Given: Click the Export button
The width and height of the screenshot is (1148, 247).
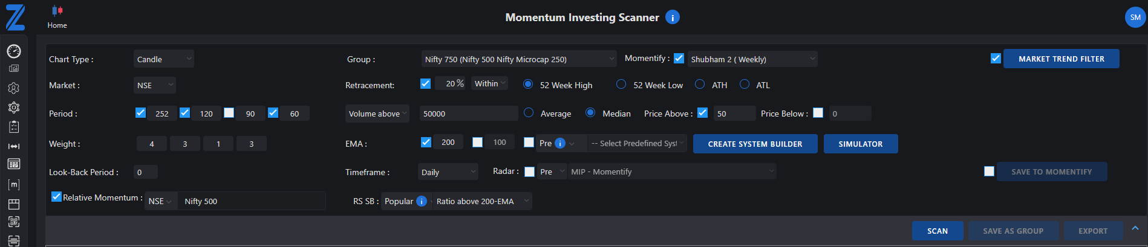Looking at the screenshot, I should [x=1093, y=231].
